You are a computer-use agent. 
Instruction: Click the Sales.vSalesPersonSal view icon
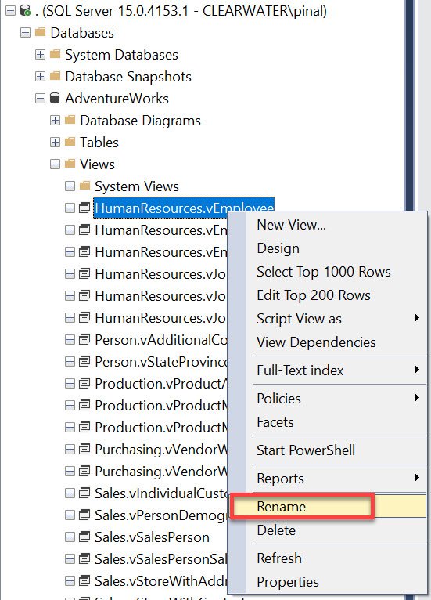84,558
